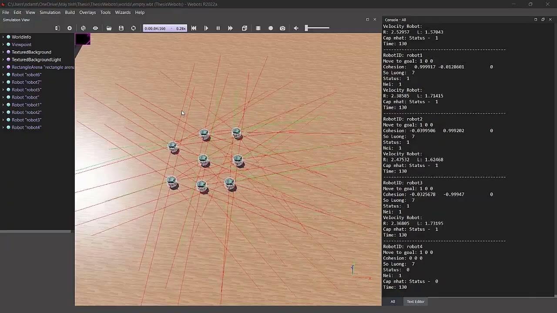Expand the TexturedBackground node

pyautogui.click(x=3, y=52)
